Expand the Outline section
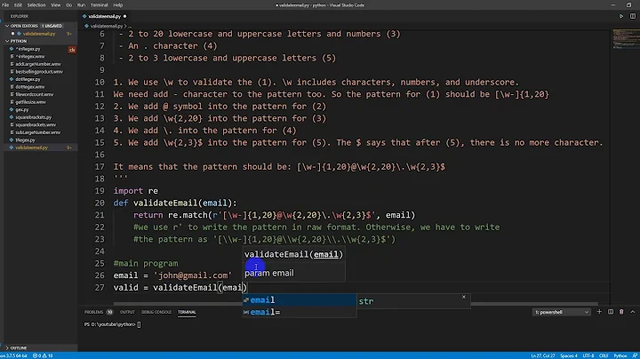 tap(7, 348)
